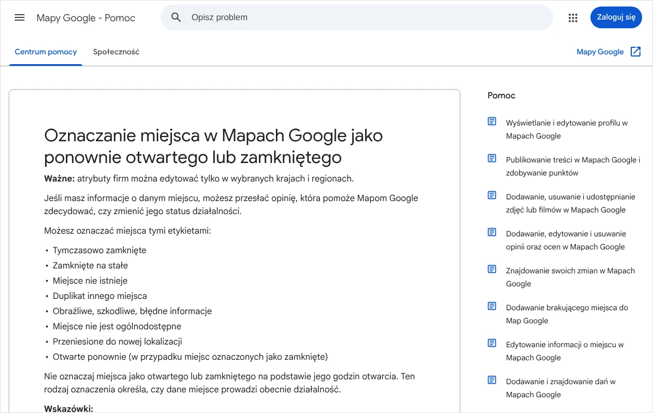
Task: Click the Otwarte ponownie list item
Action: click(190, 357)
